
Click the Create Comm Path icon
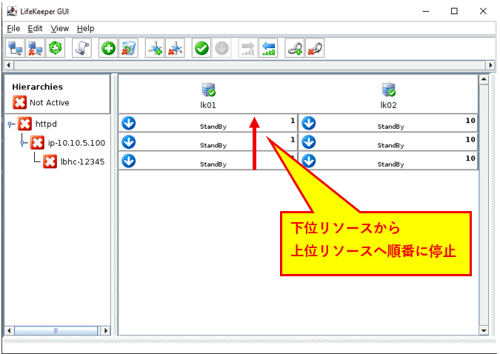coord(155,48)
